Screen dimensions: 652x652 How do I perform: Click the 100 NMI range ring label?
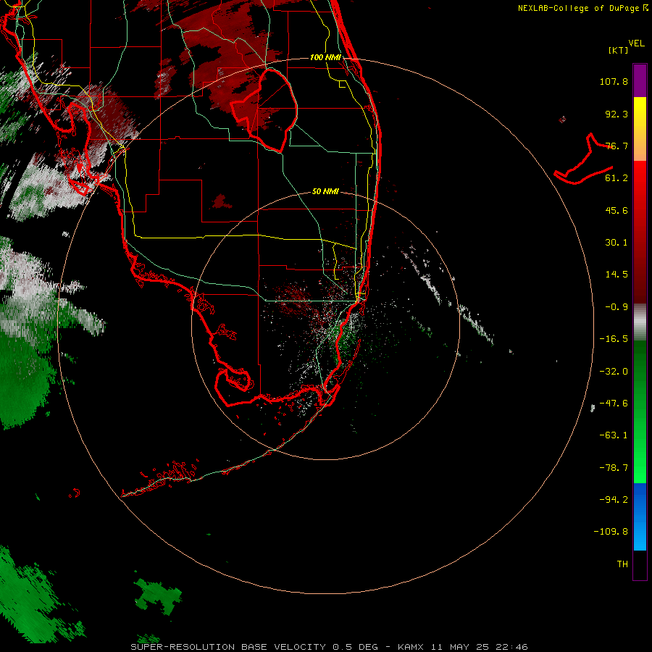click(325, 57)
